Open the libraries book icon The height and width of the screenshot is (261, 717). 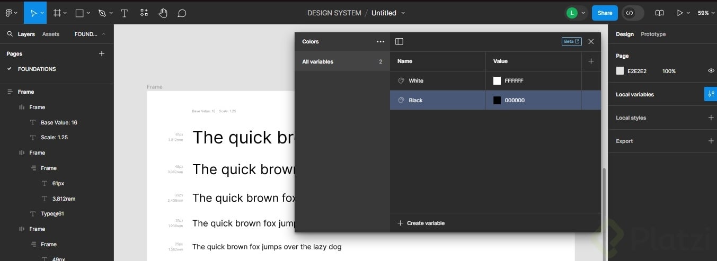pos(659,13)
